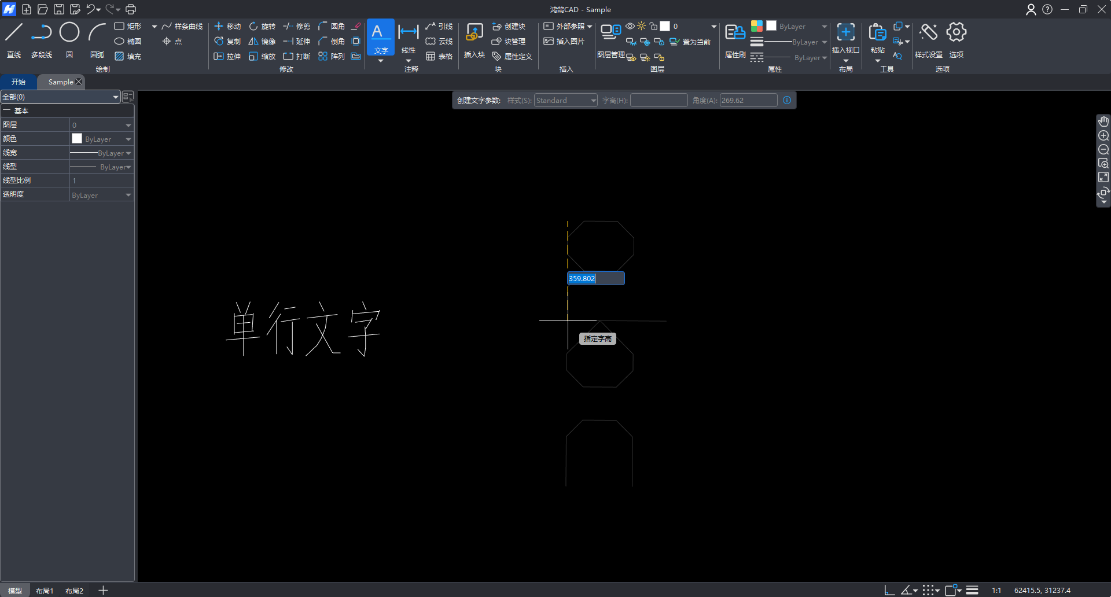This screenshot has height=597, width=1111.
Task: Open the Standard text style dropdown
Action: [x=565, y=101]
